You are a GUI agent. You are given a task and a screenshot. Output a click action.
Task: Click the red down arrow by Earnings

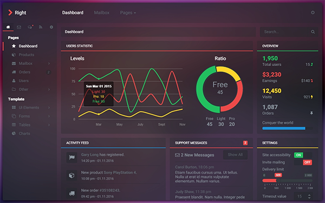312,81
